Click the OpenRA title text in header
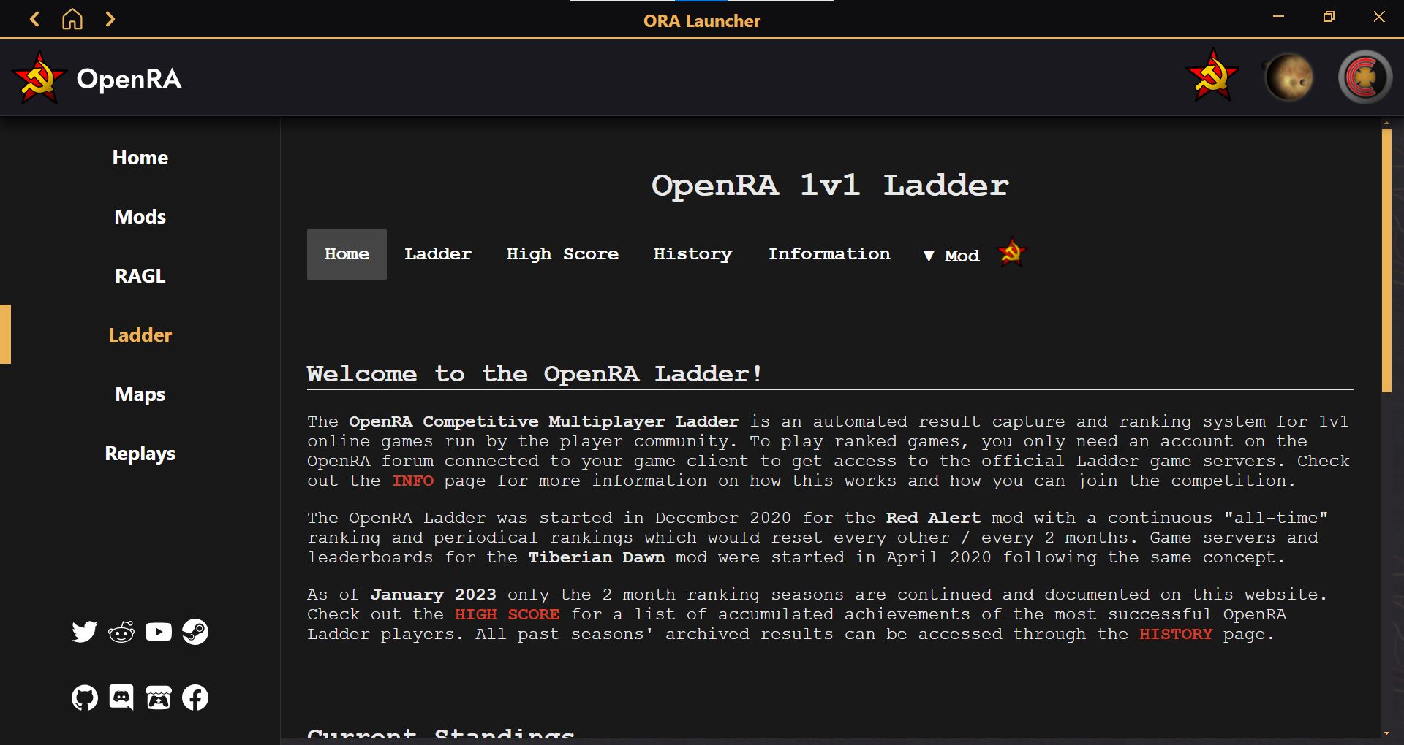The image size is (1404, 745). 129,79
